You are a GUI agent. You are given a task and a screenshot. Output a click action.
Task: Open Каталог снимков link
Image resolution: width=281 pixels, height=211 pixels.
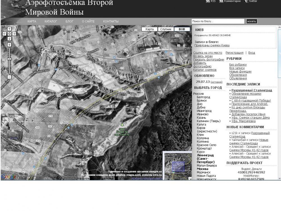coord(205,70)
